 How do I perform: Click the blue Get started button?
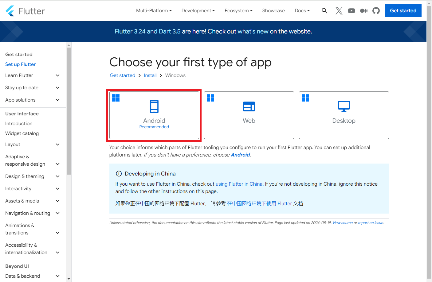(x=403, y=11)
